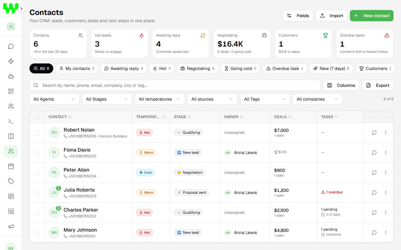This screenshot has height=250, width=401.
Task: Select Fiona Davis's row checkbox
Action: [37, 152]
